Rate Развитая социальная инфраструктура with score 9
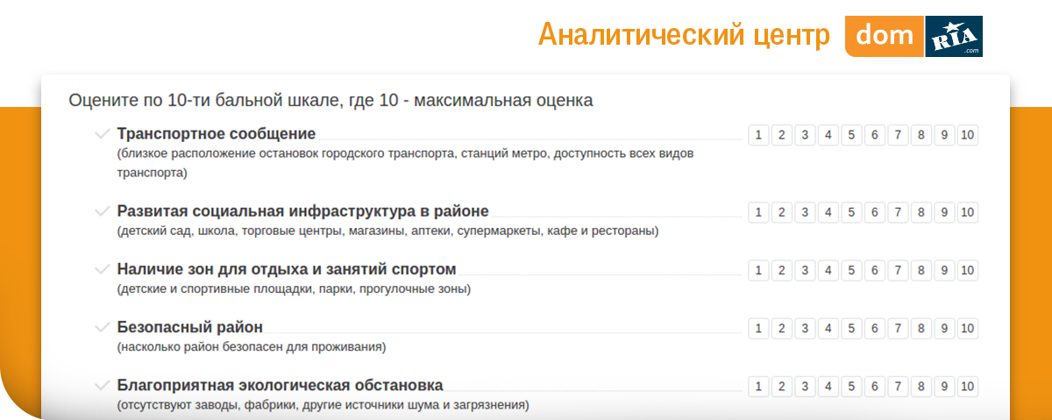 tap(943, 212)
